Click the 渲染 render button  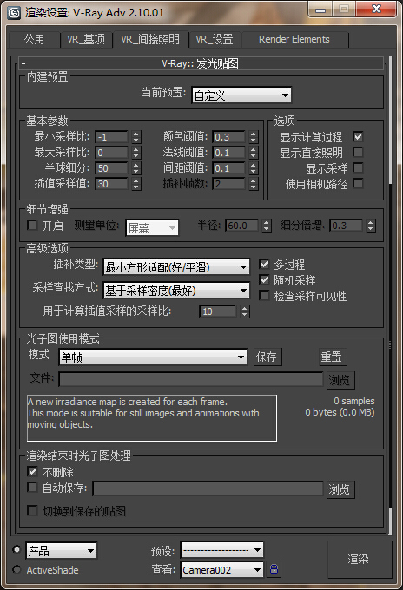click(x=358, y=559)
